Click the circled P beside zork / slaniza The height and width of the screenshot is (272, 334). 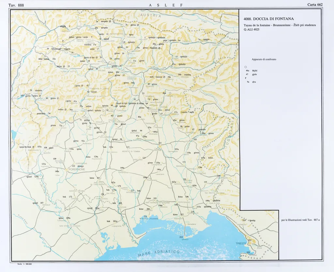point(165,77)
